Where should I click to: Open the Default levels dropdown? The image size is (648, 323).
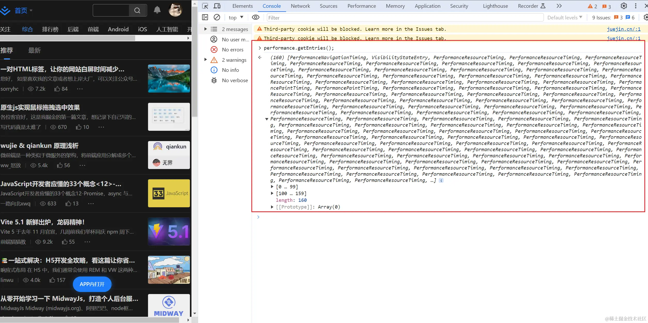click(x=565, y=18)
